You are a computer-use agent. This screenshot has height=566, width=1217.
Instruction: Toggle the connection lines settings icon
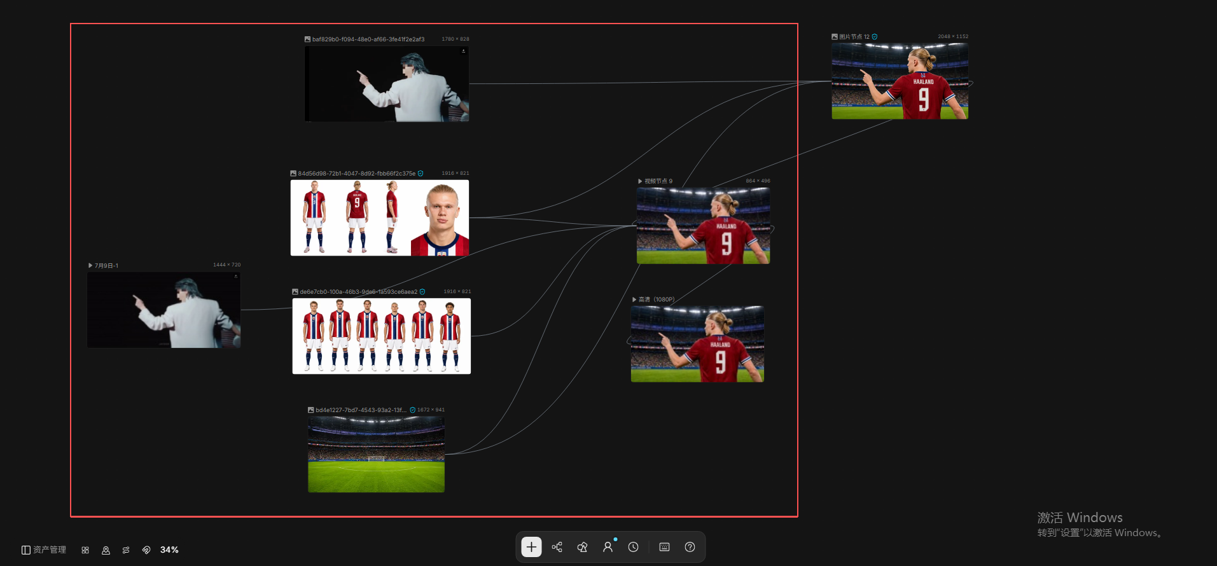click(x=126, y=550)
